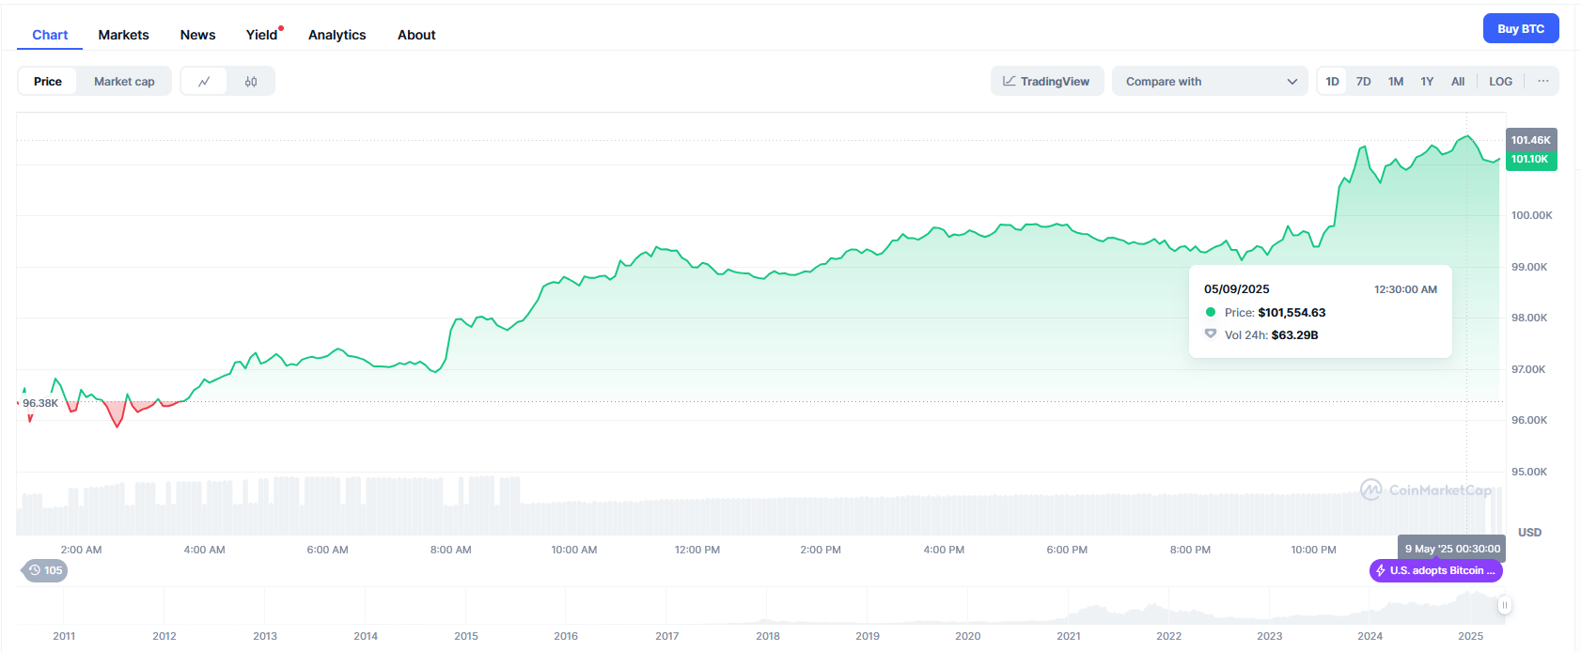Click the $63.29B volume in tooltip
The image size is (1581, 652).
1294,335
